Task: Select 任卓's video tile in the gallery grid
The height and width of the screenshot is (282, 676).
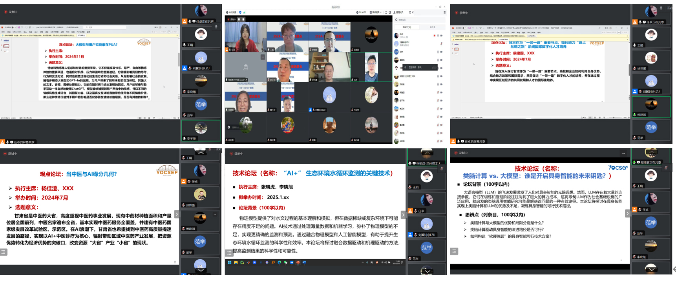Action: (246, 37)
